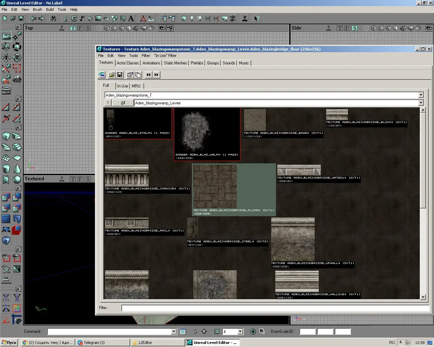Open Telegram (3) from taskbar

(x=103, y=343)
